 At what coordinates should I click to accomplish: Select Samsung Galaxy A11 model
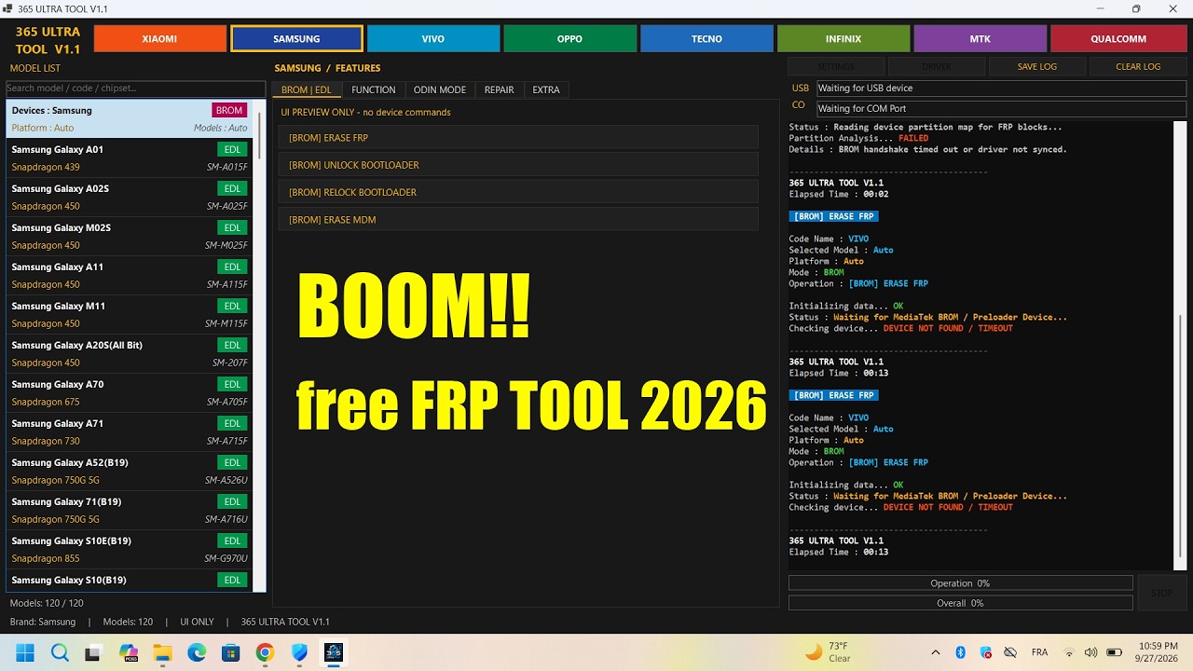tap(130, 275)
